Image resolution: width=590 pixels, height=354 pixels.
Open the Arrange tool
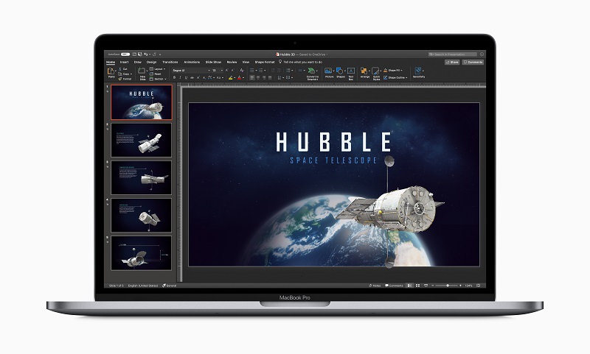coord(364,71)
